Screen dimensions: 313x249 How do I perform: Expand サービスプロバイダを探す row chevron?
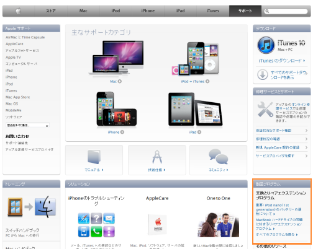click(x=306, y=156)
